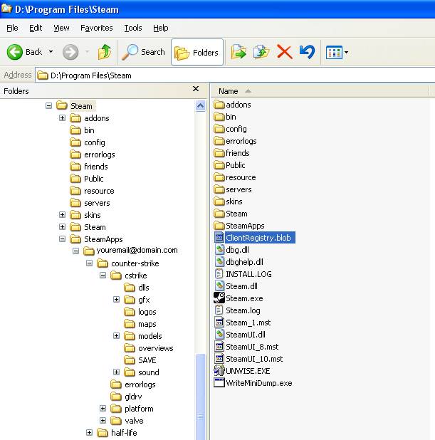Select the friends folder in file list
This screenshot has width=435, height=440.
[x=232, y=153]
